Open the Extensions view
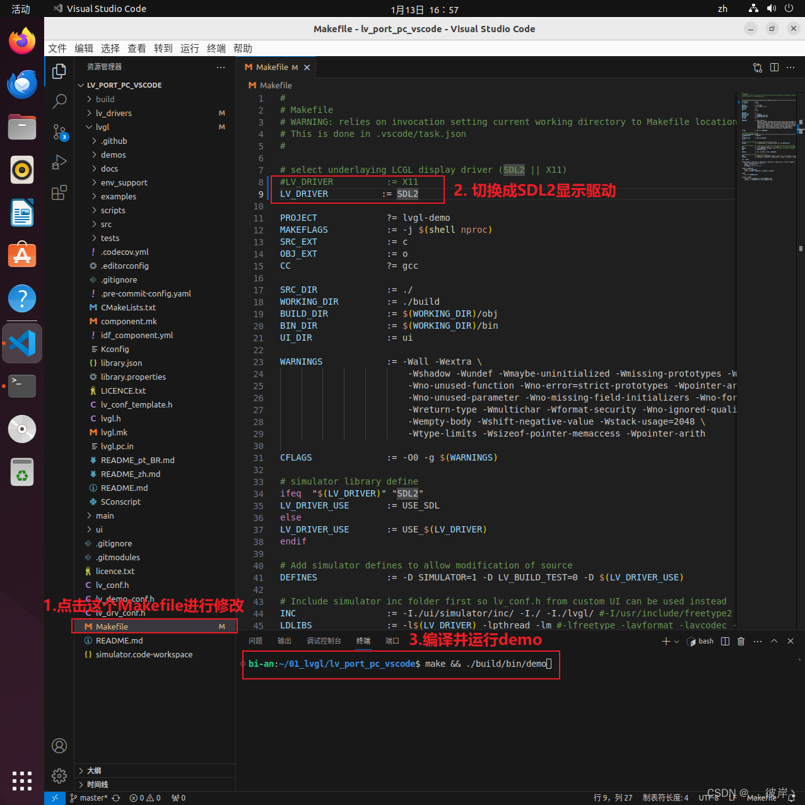Viewport: 805px width, 805px height. 59,192
